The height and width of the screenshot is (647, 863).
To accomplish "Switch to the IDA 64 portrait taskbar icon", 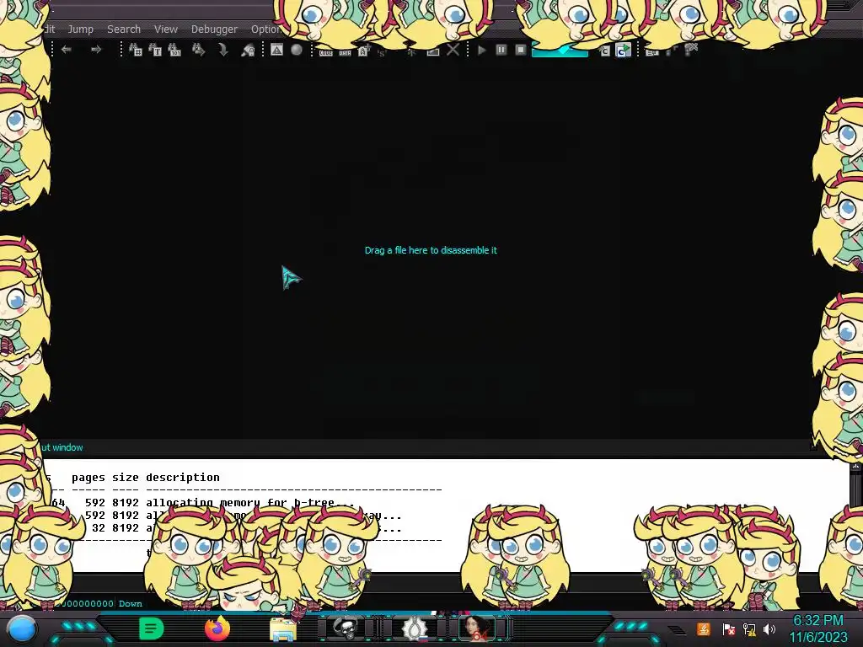I will tap(477, 628).
